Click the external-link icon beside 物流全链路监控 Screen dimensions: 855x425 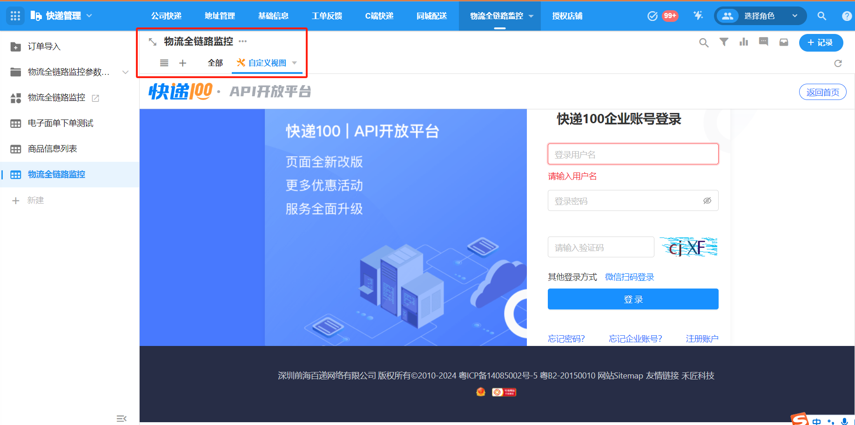pos(95,98)
